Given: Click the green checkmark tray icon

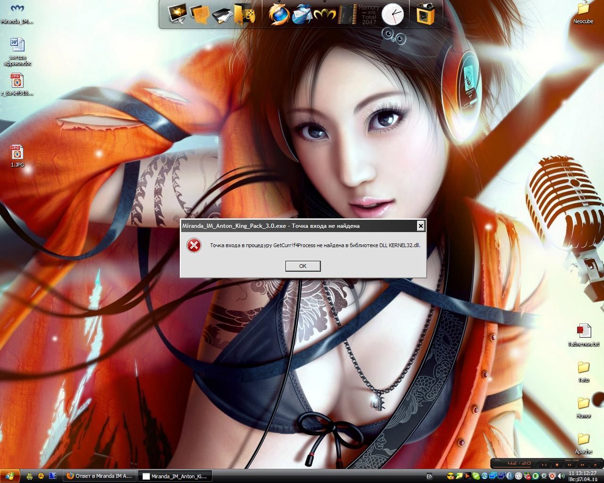Looking at the screenshot, I should click(x=476, y=476).
